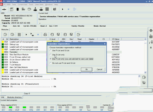Click the black cylinder drive icon in the top toolbar
153x112 pixels.
(18, 9)
